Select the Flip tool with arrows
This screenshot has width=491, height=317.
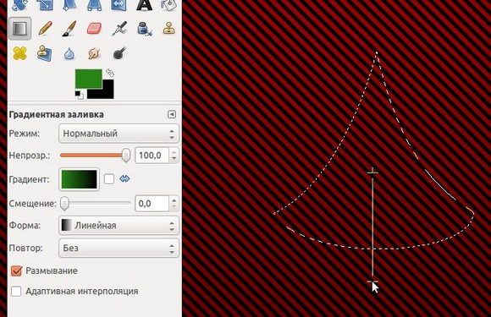pos(119,5)
